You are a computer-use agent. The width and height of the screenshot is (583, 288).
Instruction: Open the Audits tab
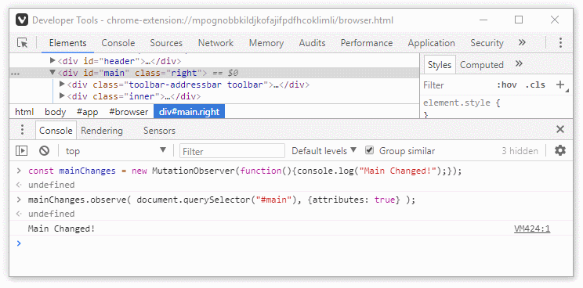(313, 43)
